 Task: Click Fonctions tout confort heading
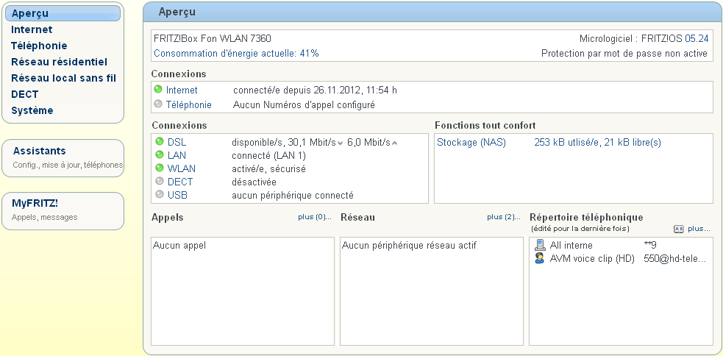pyautogui.click(x=485, y=126)
